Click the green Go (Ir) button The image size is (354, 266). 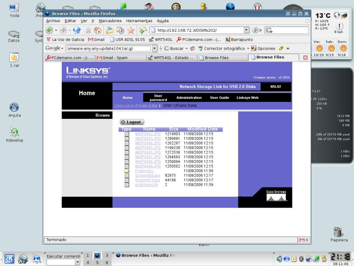coord(257,30)
